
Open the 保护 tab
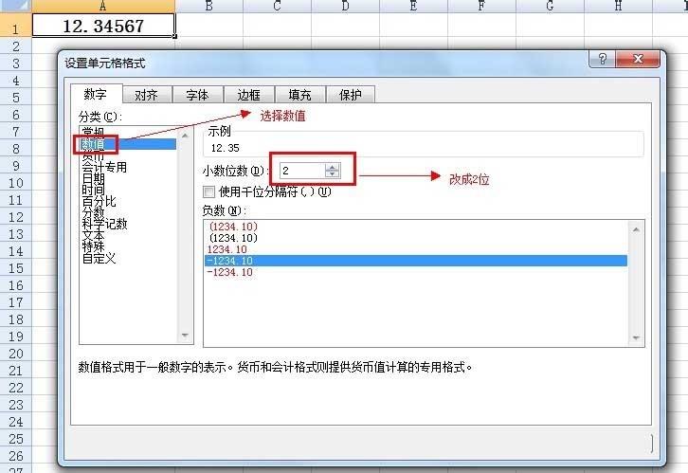(351, 95)
